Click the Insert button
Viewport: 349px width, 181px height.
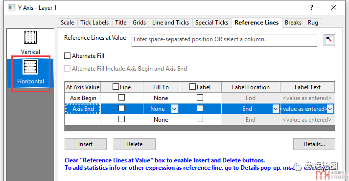pos(86,144)
